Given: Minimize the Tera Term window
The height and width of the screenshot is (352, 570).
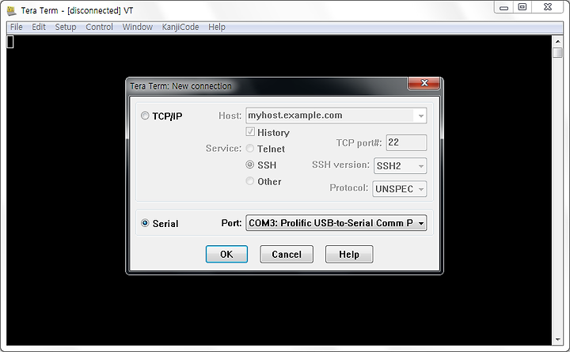Looking at the screenshot, I should [x=503, y=7].
